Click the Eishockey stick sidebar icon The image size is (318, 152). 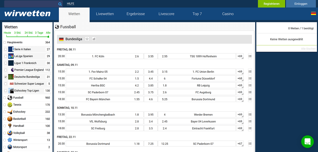tap(10, 112)
